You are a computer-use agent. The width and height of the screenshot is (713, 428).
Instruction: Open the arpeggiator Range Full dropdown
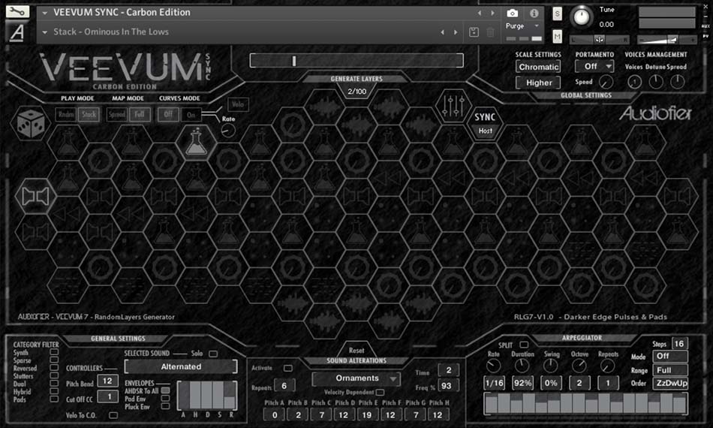(x=670, y=369)
